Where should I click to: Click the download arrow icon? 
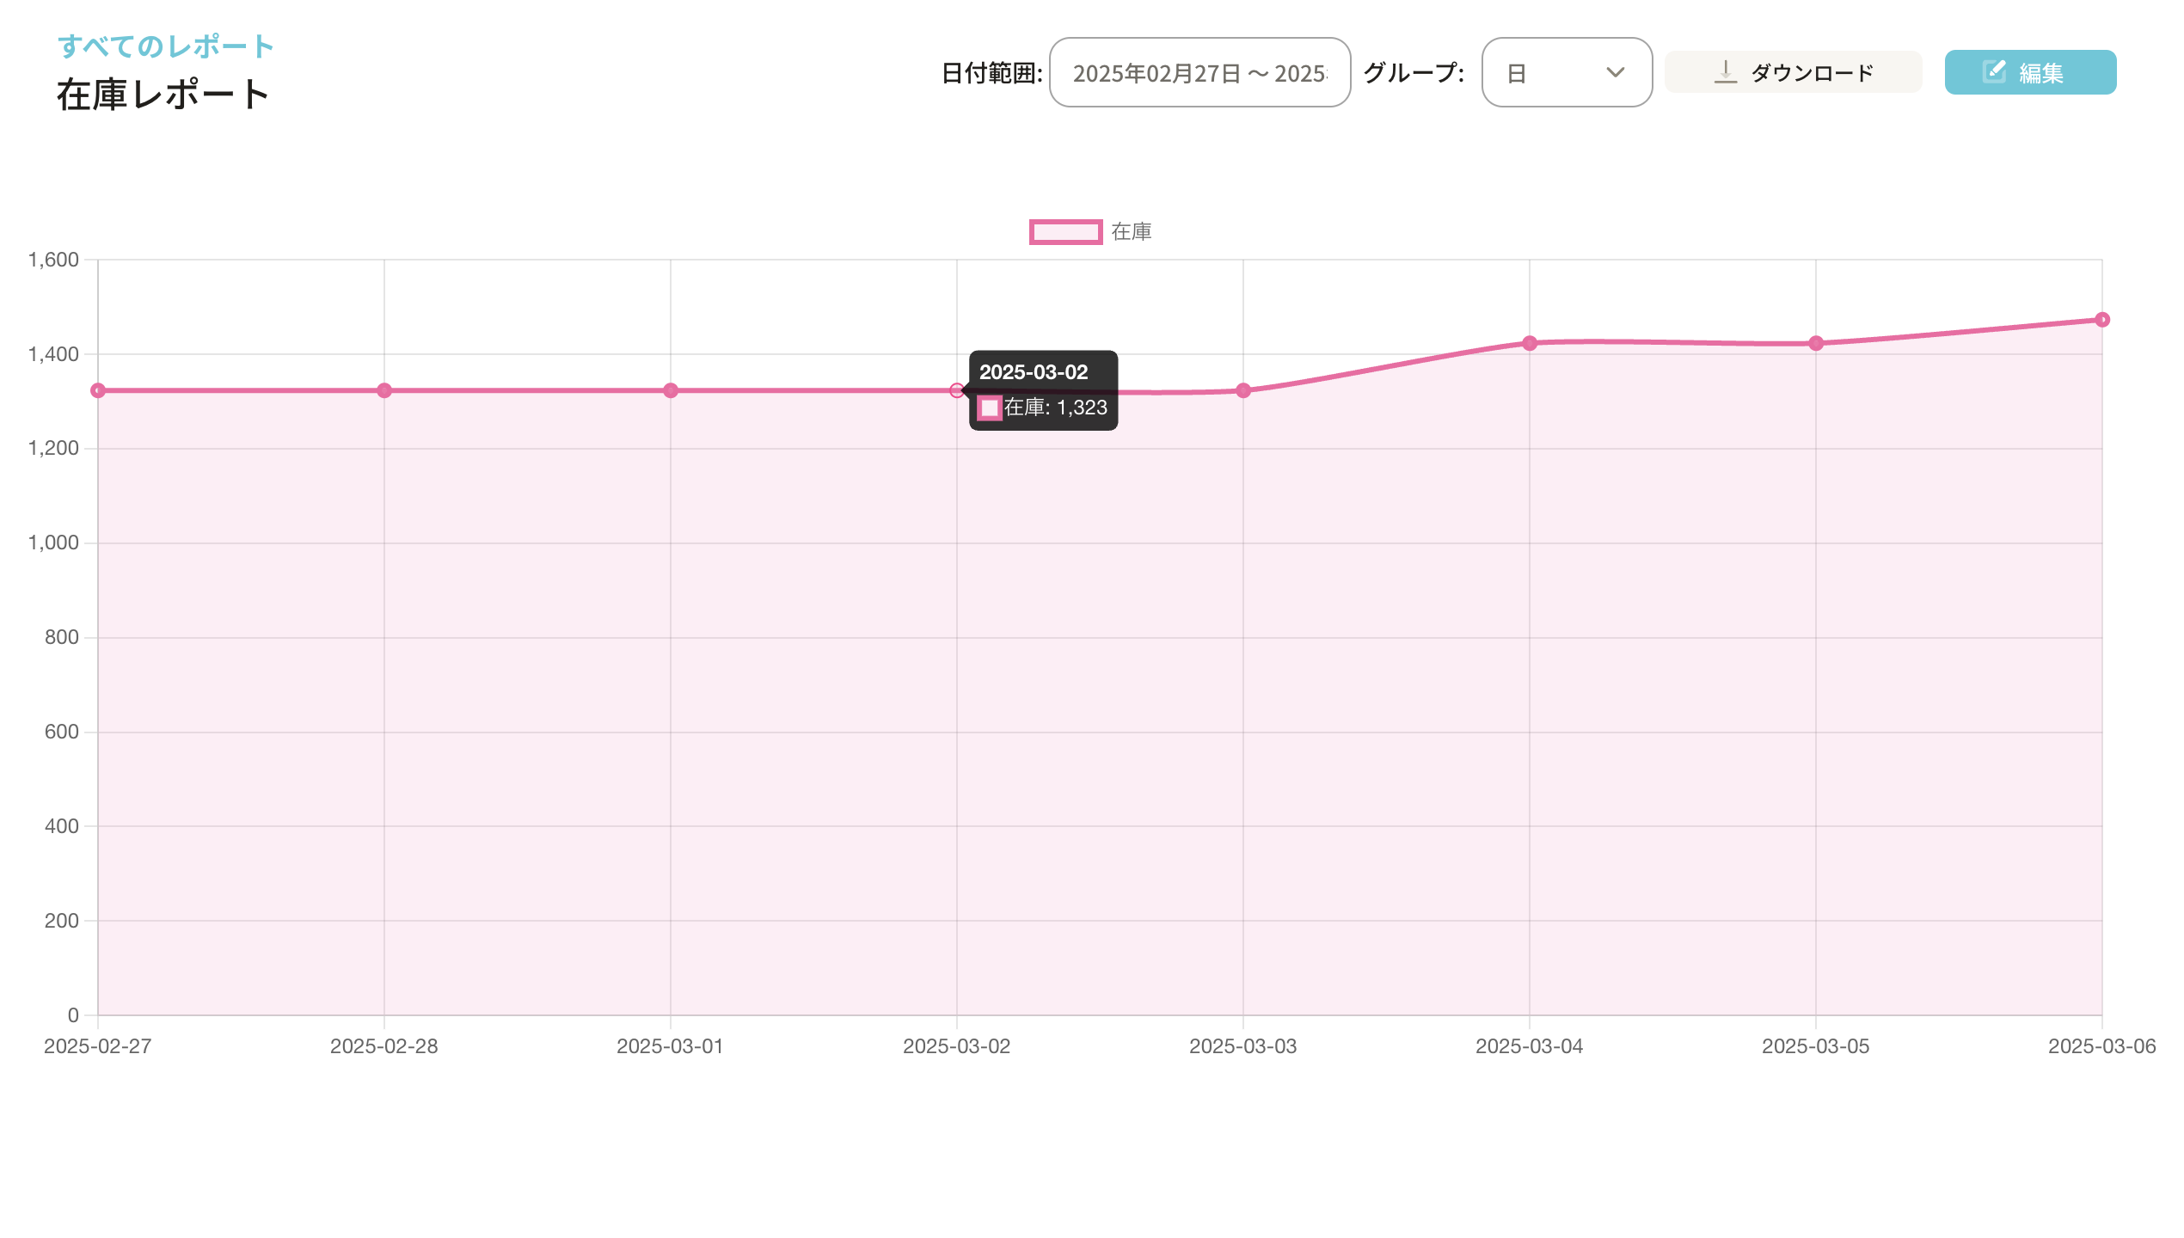point(1725,72)
